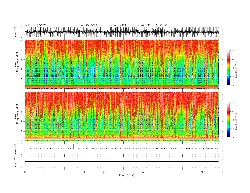250x193 pixels.
Task: Click the time axis tick label "4"
Action: pyautogui.click(x=104, y=172)
